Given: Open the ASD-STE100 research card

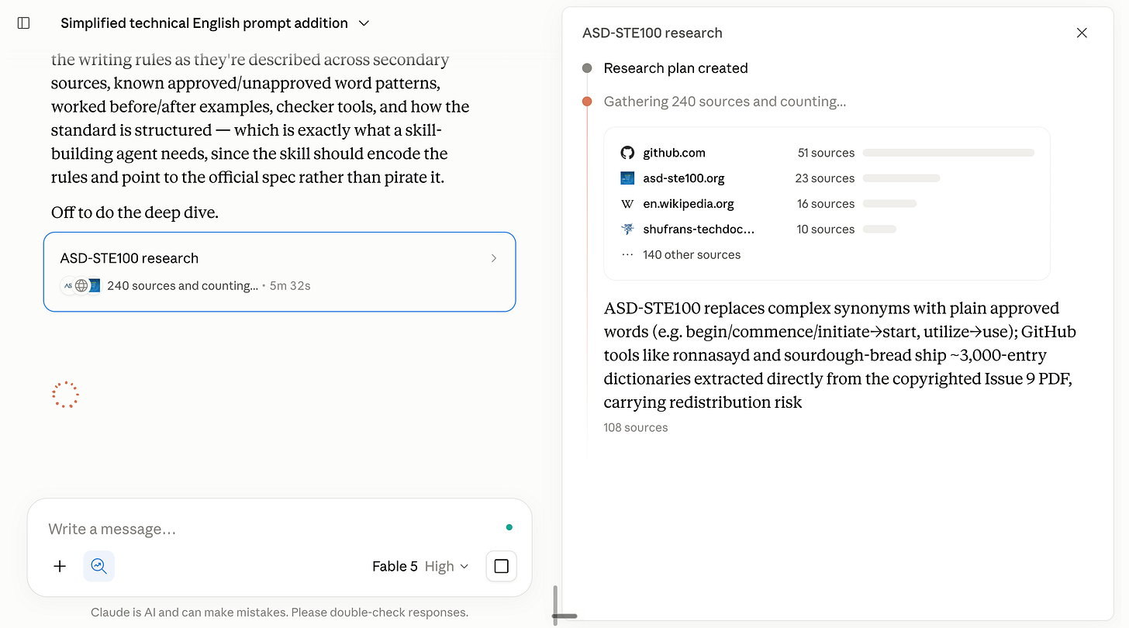Looking at the screenshot, I should point(279,271).
